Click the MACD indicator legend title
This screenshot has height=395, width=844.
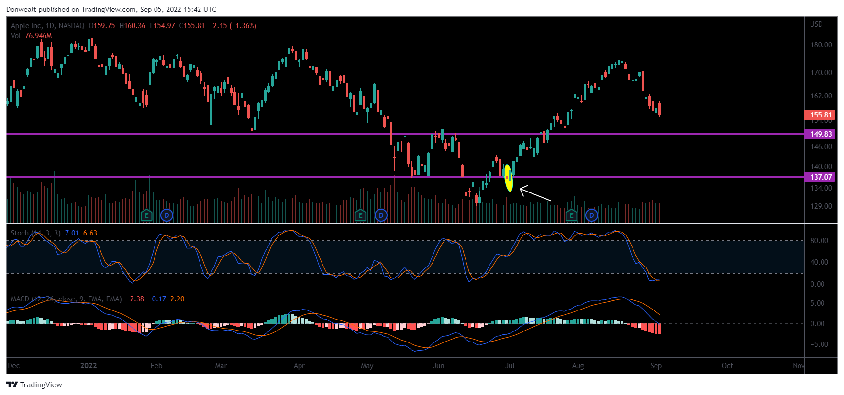pos(67,299)
